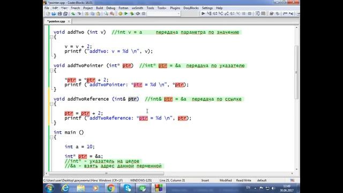343x193 pixels.
Task: Click 'Line 25, Column 31' in status bar
Action: coord(172,180)
